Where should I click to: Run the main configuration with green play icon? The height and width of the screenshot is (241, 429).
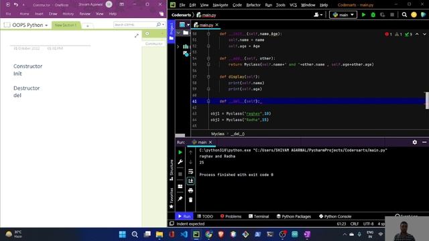pos(363,15)
